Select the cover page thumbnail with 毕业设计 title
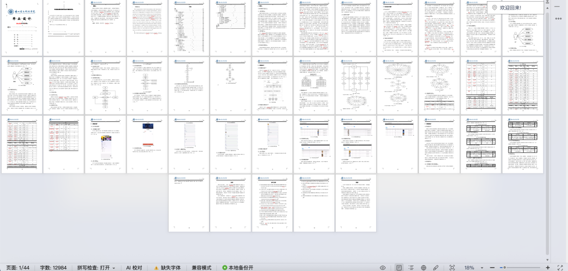 (22, 27)
